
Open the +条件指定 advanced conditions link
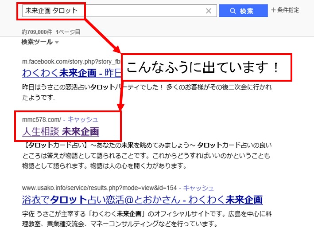point(285,10)
